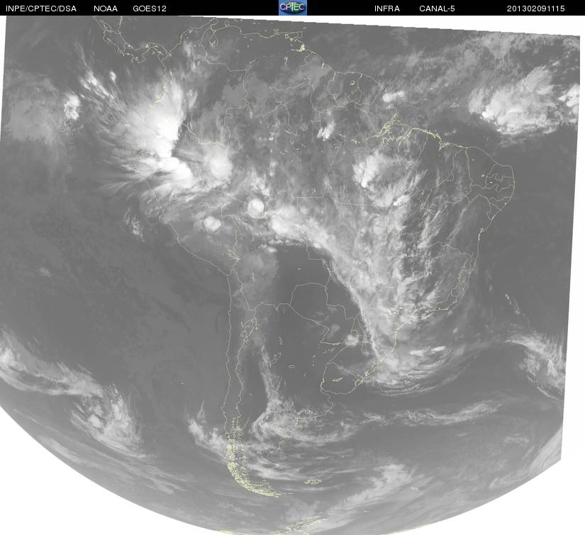The width and height of the screenshot is (585, 535).
Task: Click the NOAA label in the header
Action: (x=106, y=9)
